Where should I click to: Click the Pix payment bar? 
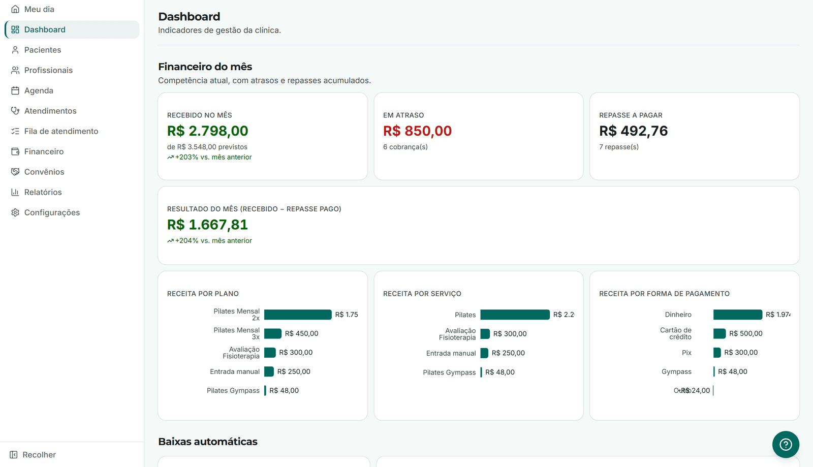pos(717,353)
